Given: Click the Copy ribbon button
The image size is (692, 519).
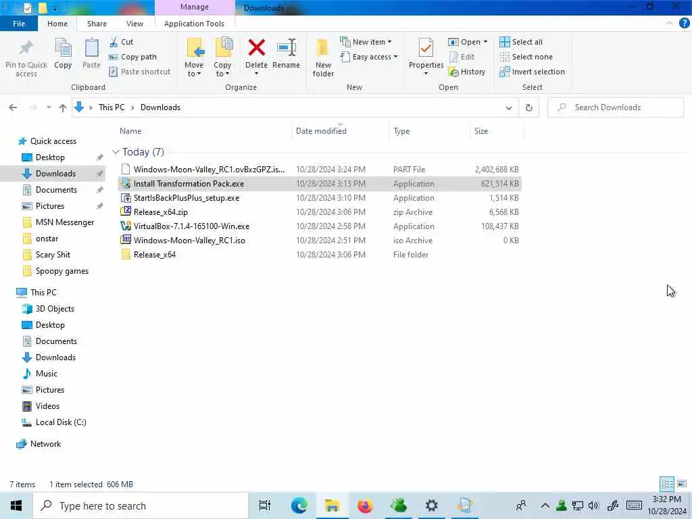Looking at the screenshot, I should point(63,53).
